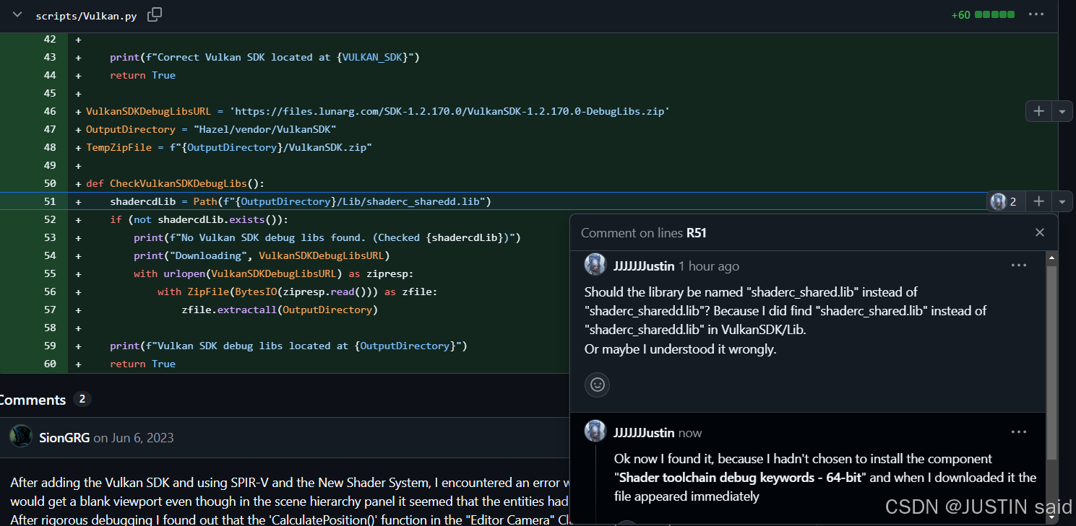This screenshot has width=1076, height=526.
Task: Close the Comment on lines R51 popup
Action: coord(1039,232)
